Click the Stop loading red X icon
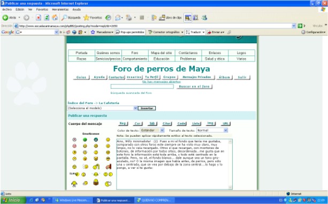 point(39,18)
